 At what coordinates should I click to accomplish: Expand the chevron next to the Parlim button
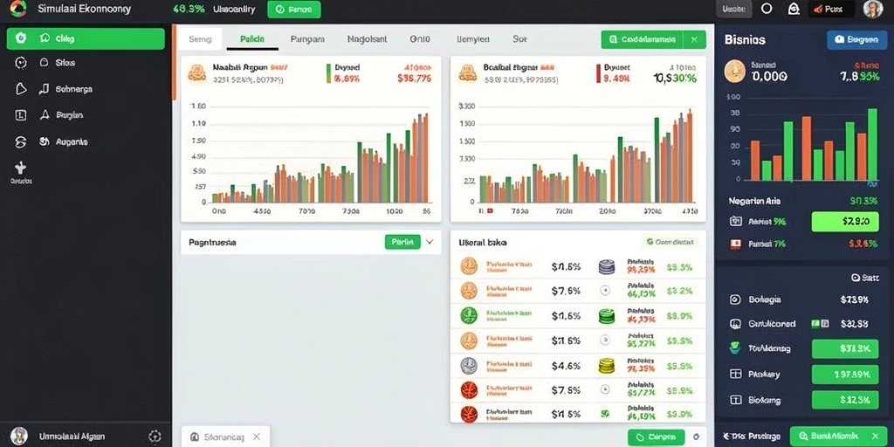tap(430, 243)
